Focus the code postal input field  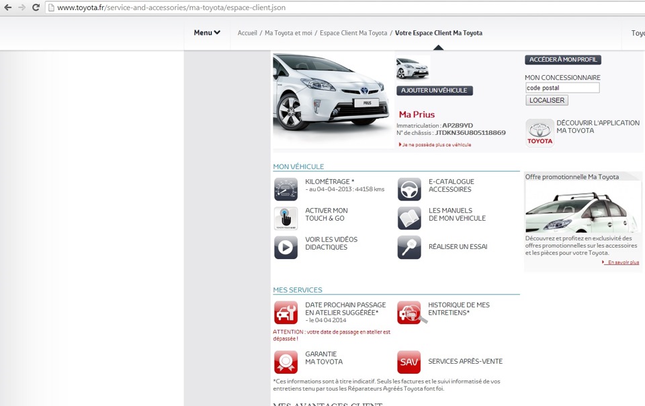click(562, 87)
